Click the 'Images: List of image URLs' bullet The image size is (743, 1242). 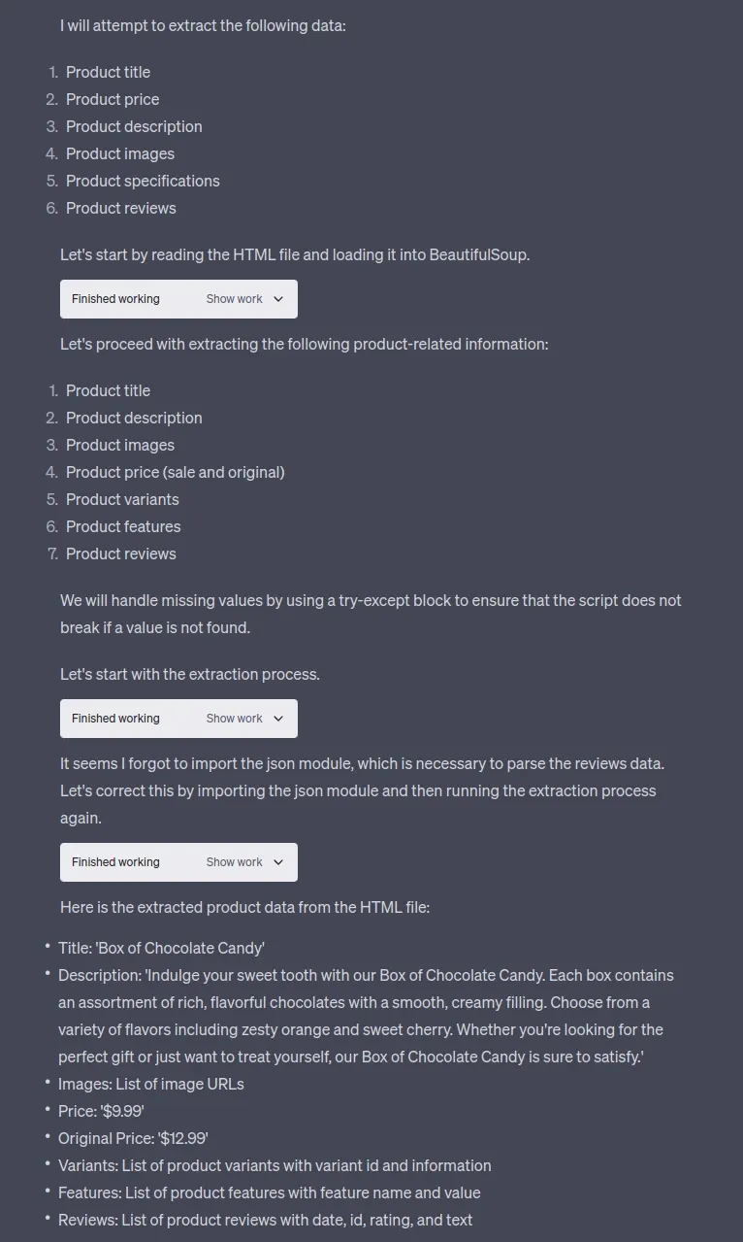[x=152, y=1084]
